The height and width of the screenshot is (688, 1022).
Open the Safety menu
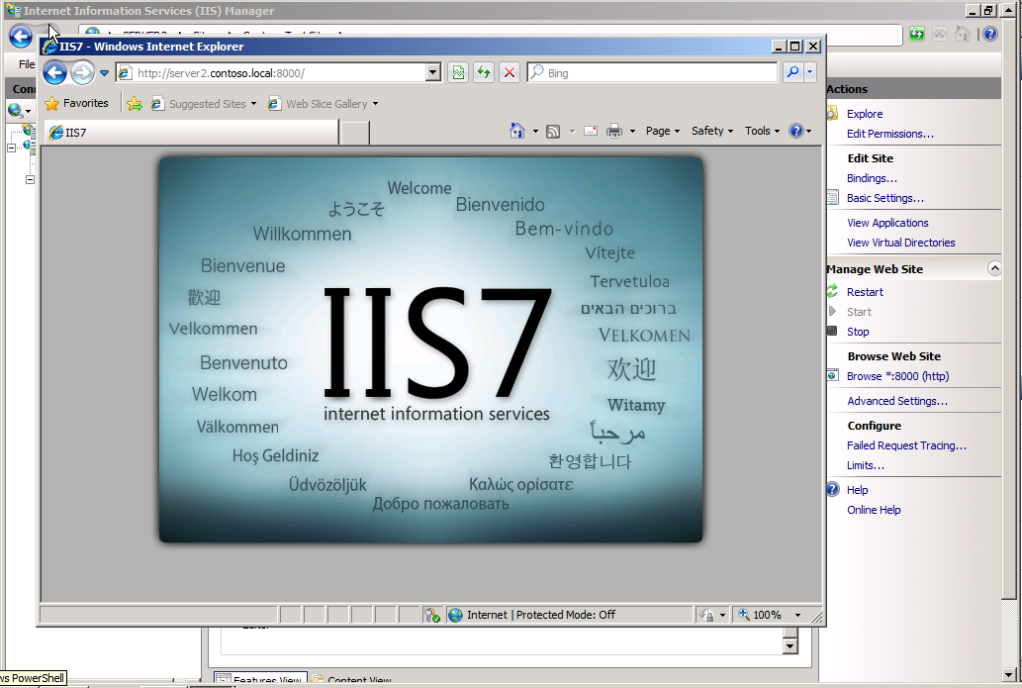[712, 131]
